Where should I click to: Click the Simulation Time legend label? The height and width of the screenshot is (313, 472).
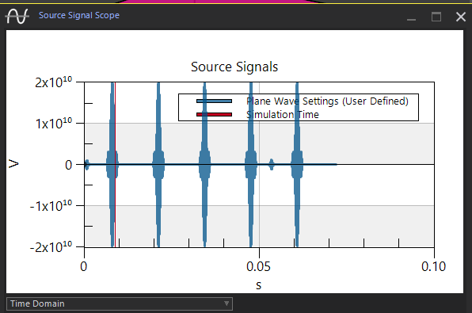283,114
